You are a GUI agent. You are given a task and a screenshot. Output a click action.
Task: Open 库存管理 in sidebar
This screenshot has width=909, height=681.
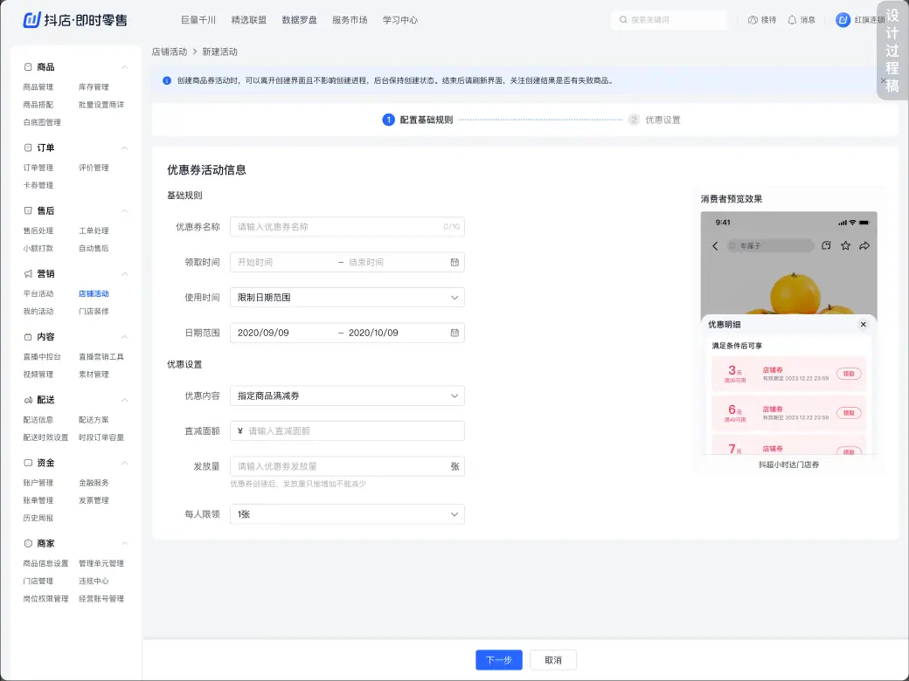(94, 86)
